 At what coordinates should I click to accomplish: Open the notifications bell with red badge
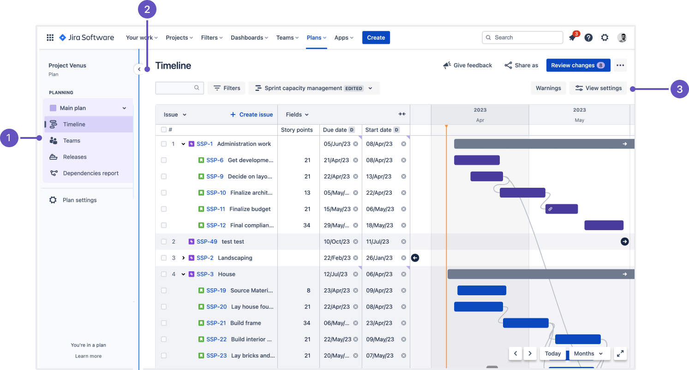572,37
